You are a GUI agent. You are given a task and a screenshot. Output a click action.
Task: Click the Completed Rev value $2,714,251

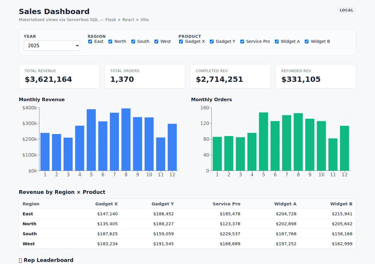pos(219,79)
